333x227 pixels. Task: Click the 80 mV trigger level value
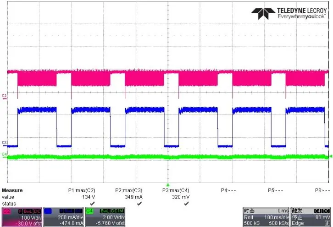coord(322,217)
